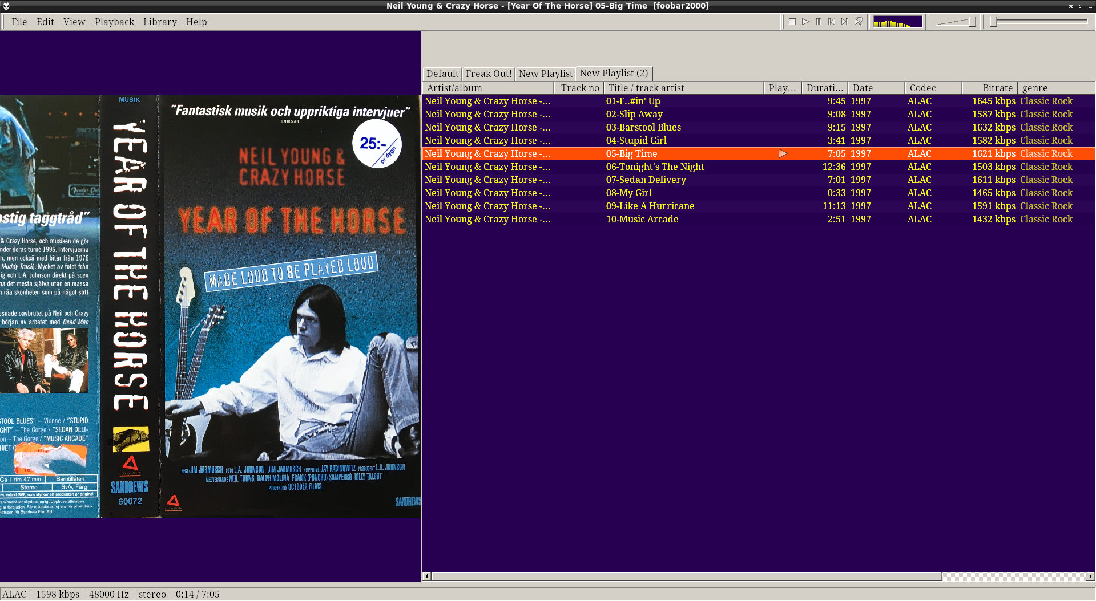
Task: Click the 1598 kbps status bar entry
Action: coord(58,594)
